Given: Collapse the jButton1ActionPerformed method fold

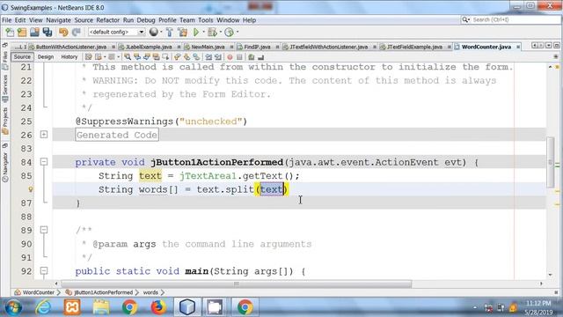Looking at the screenshot, I should click(44, 162).
